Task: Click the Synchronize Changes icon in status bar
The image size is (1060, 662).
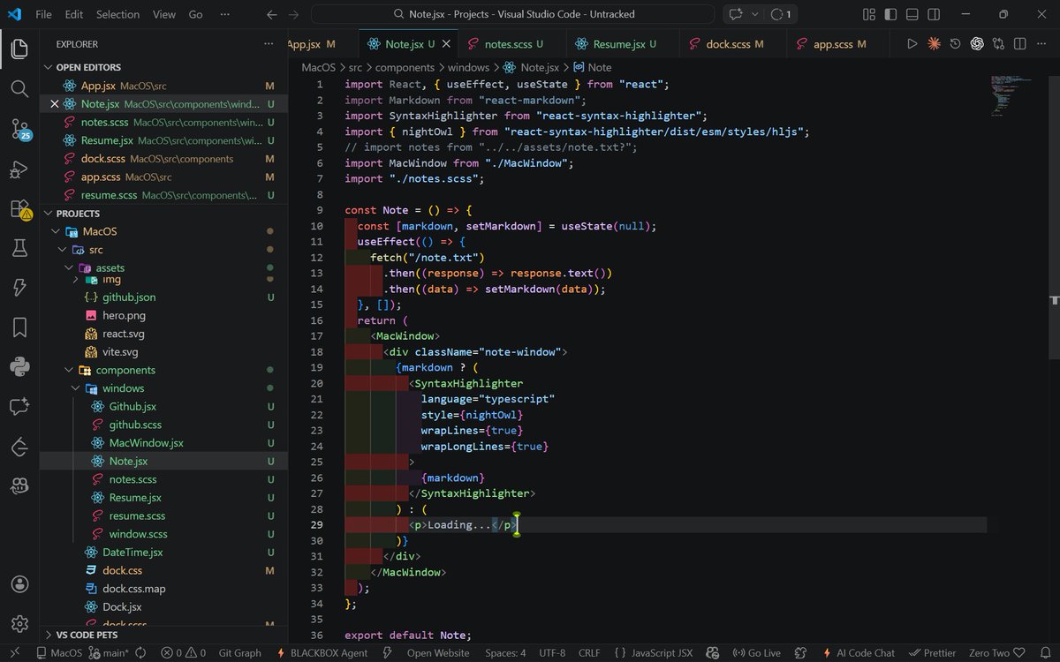Action: click(141, 653)
